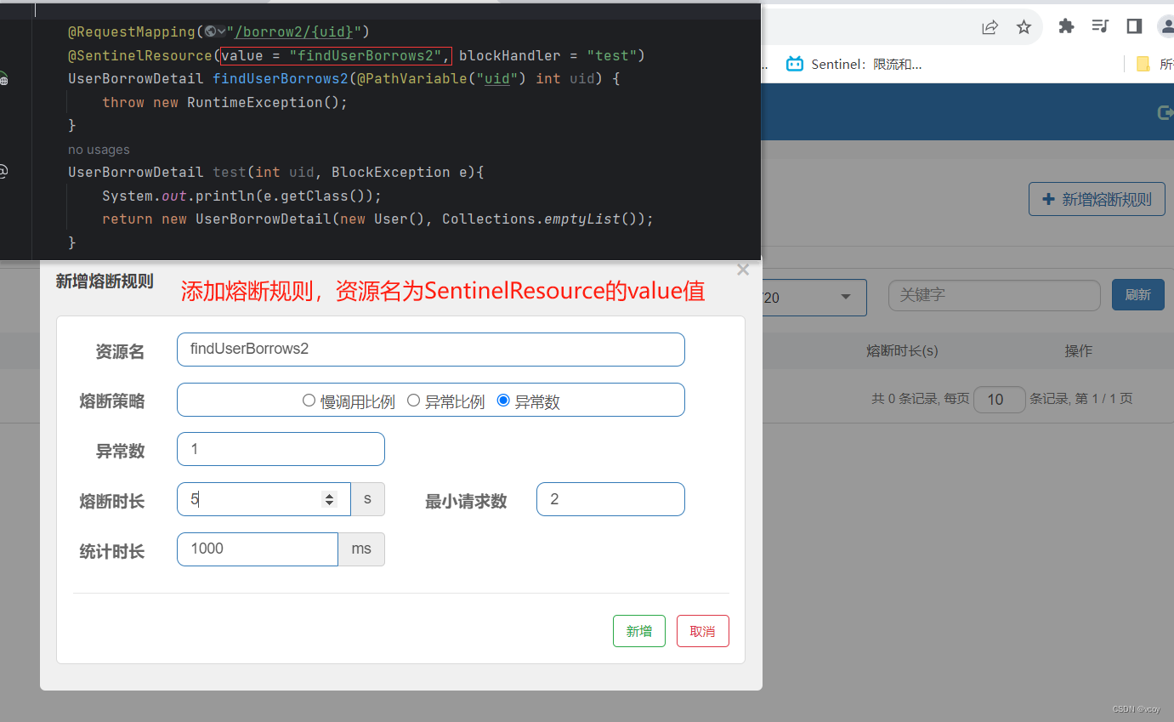Open the browser extensions puzzle icon

(1066, 26)
